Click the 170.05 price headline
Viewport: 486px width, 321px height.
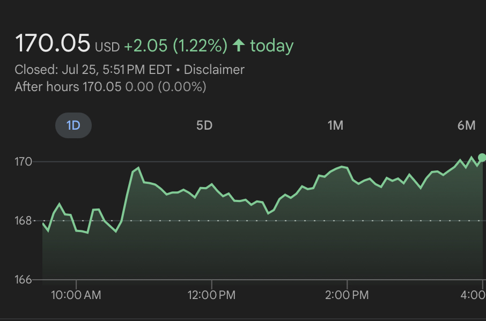click(x=53, y=43)
